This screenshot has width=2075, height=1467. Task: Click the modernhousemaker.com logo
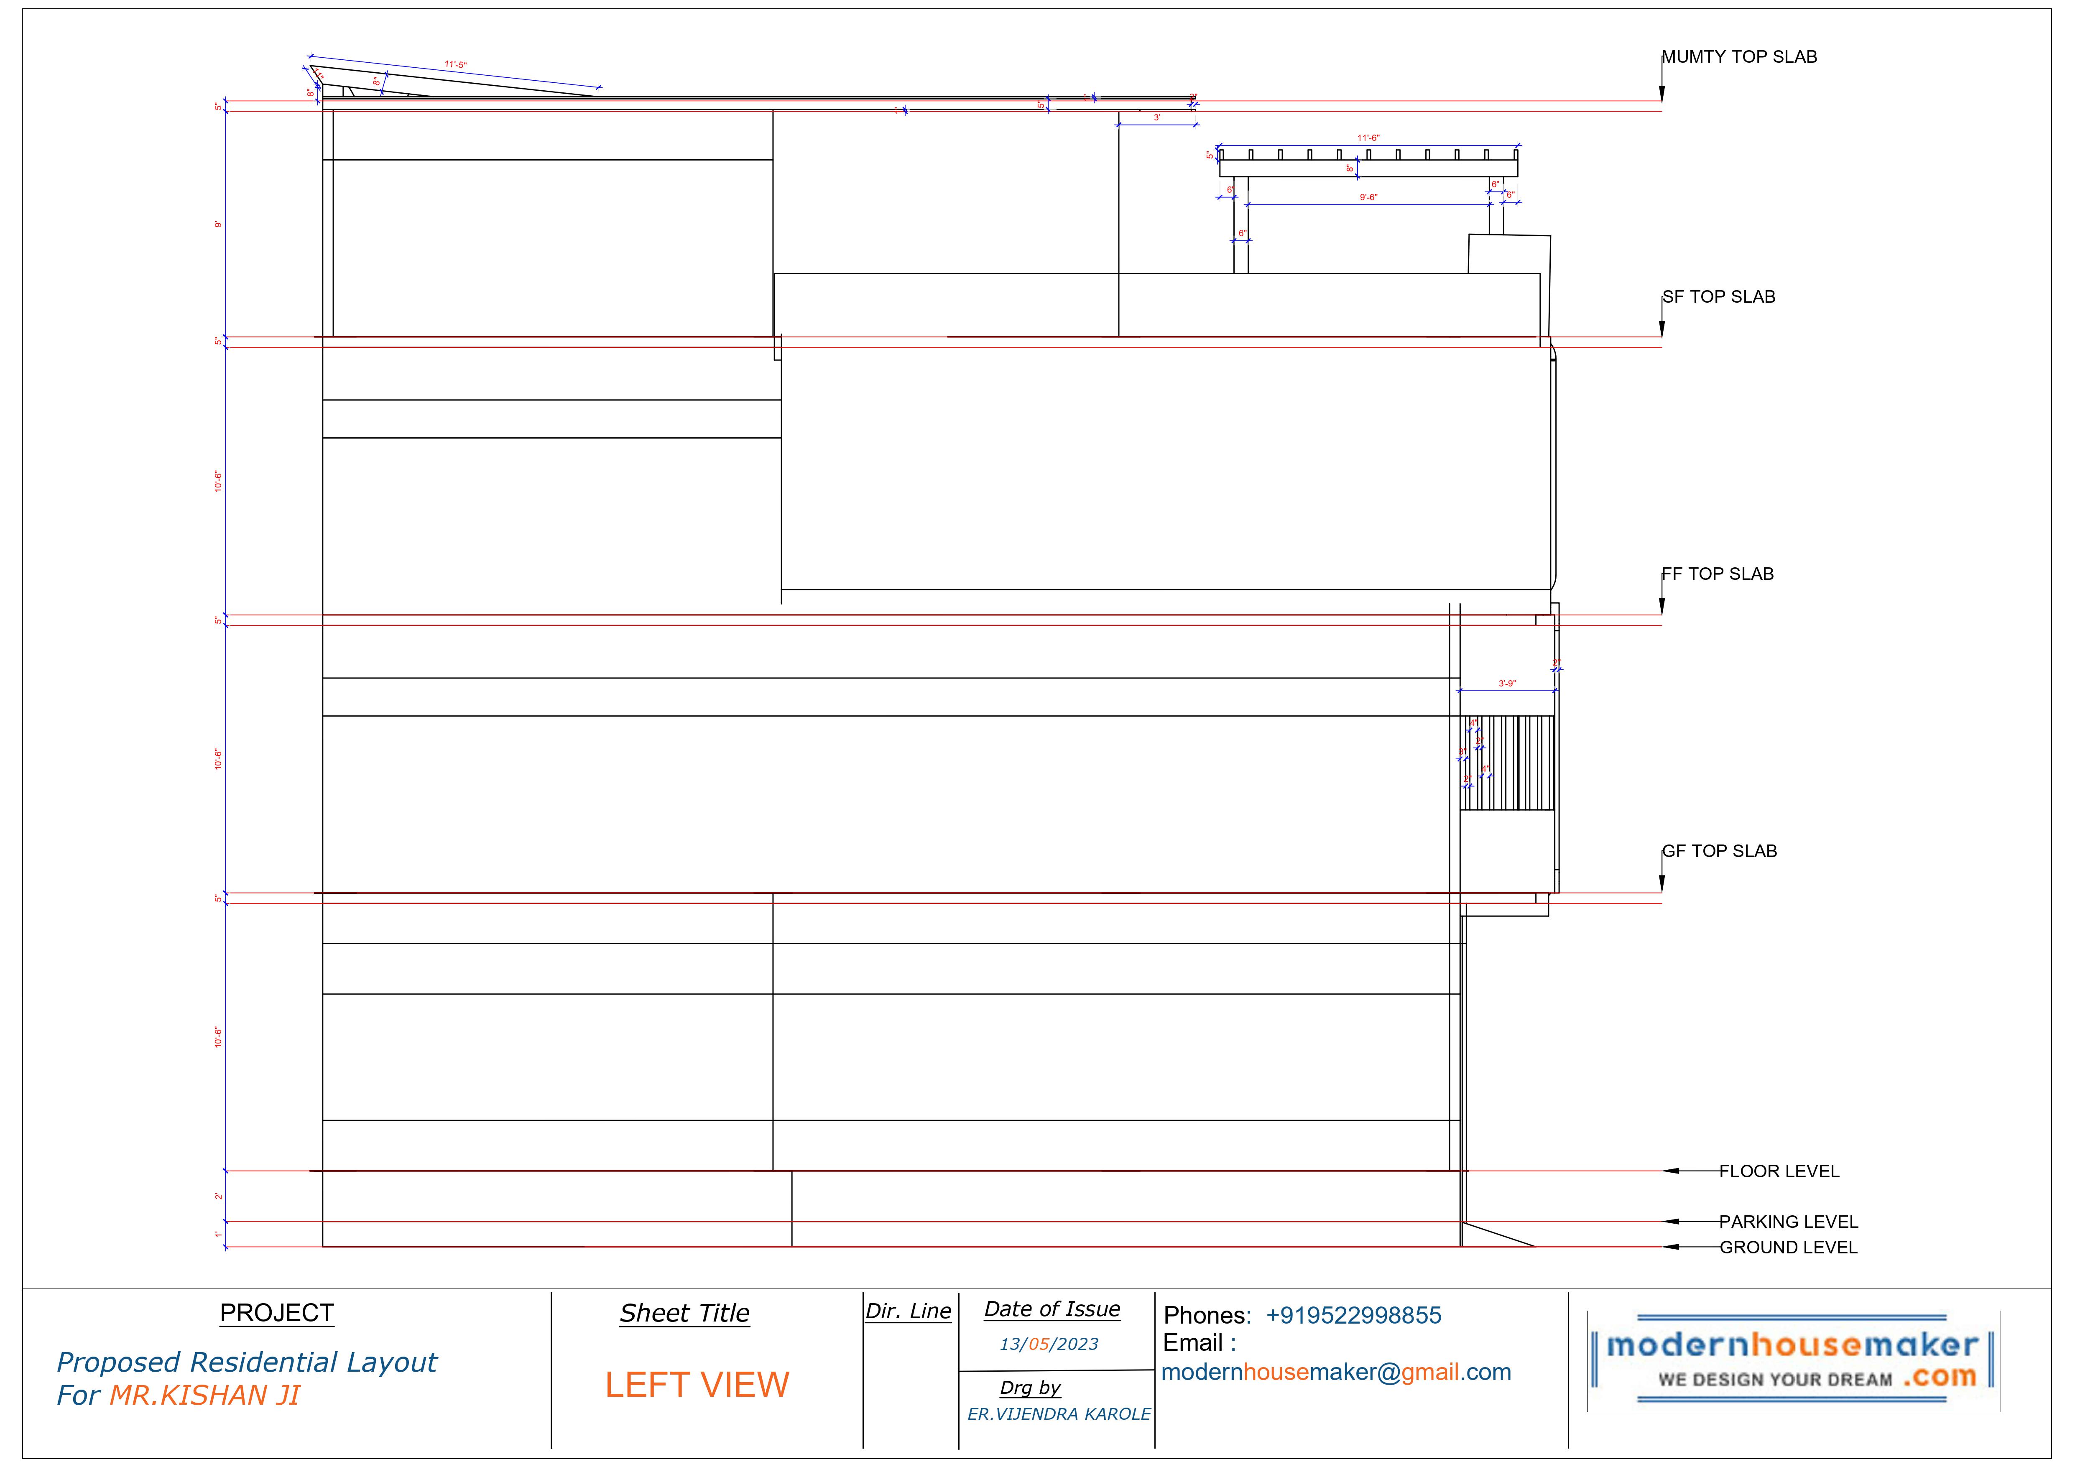click(x=1793, y=1360)
